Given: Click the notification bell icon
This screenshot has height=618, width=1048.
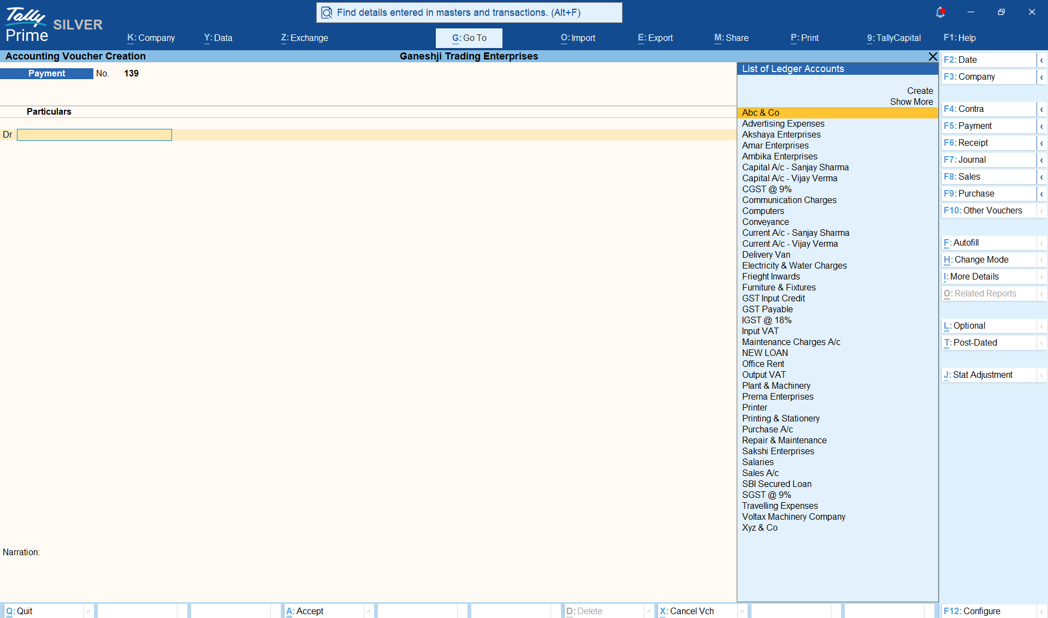Looking at the screenshot, I should tap(940, 12).
